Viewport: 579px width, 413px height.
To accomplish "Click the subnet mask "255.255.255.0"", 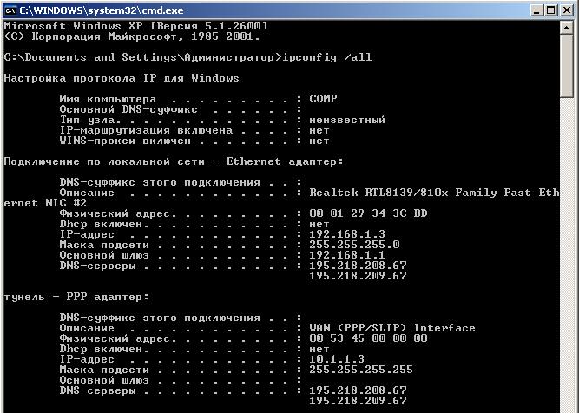I will coord(354,245).
